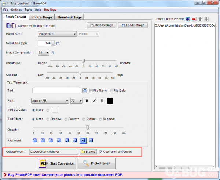
Task: Open the Settings menu
Action: (x=16, y=10)
